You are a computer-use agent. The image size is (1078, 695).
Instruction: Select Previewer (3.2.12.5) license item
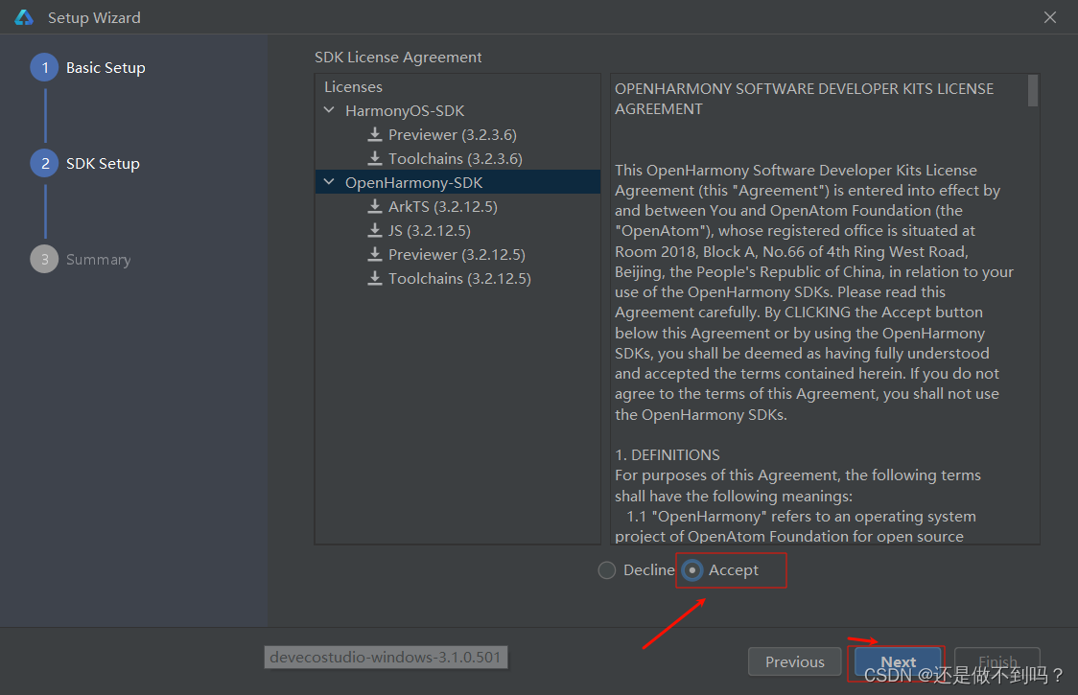(457, 255)
